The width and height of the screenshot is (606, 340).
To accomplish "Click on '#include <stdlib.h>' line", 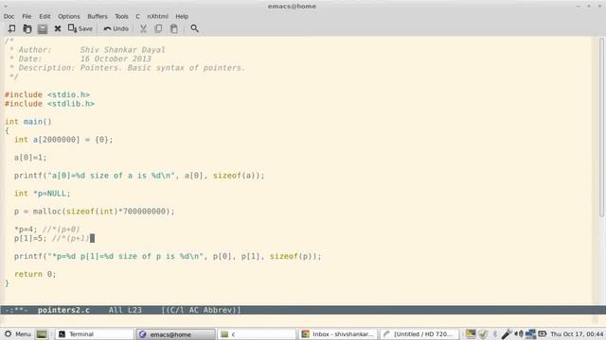I will point(49,104).
